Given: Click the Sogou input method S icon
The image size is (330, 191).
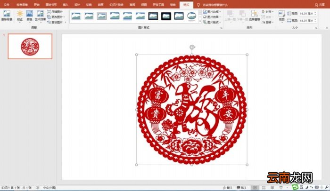Looking at the screenshot, I should click(x=296, y=187).
